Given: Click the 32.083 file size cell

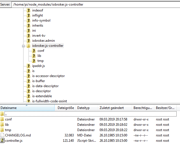Looking at the screenshot, I should 69,135.
